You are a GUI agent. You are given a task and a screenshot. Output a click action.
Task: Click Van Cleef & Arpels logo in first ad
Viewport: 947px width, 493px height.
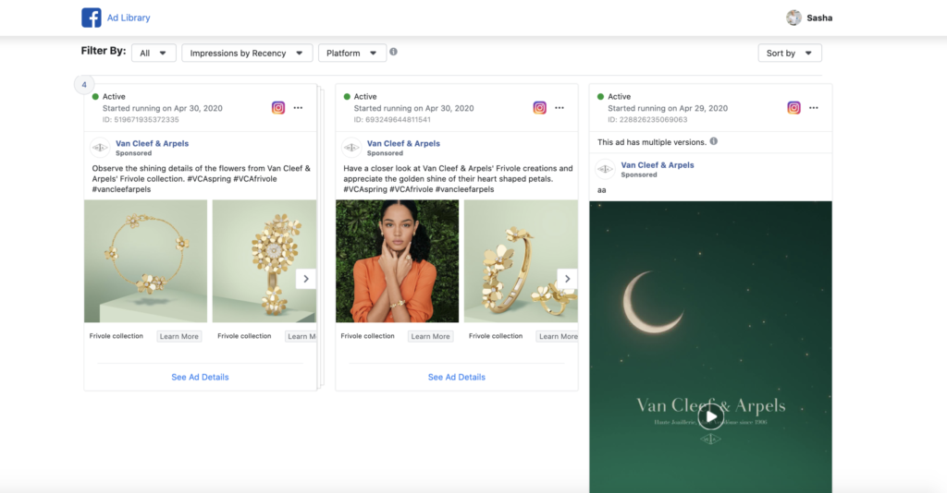click(x=100, y=147)
